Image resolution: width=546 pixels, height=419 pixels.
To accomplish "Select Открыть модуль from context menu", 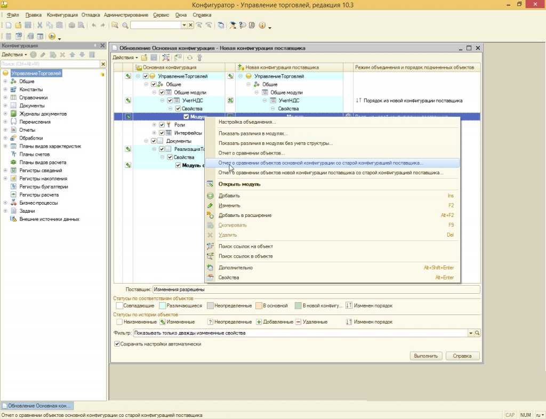I will click(239, 184).
